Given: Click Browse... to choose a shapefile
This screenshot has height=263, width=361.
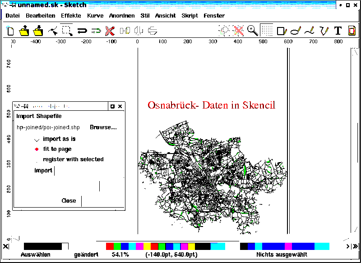Looking at the screenshot, I should pyautogui.click(x=103, y=127).
